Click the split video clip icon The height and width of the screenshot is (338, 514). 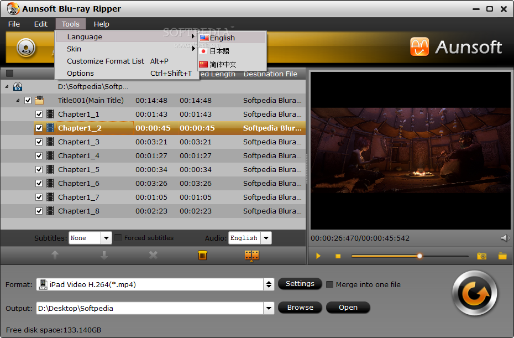click(x=252, y=256)
